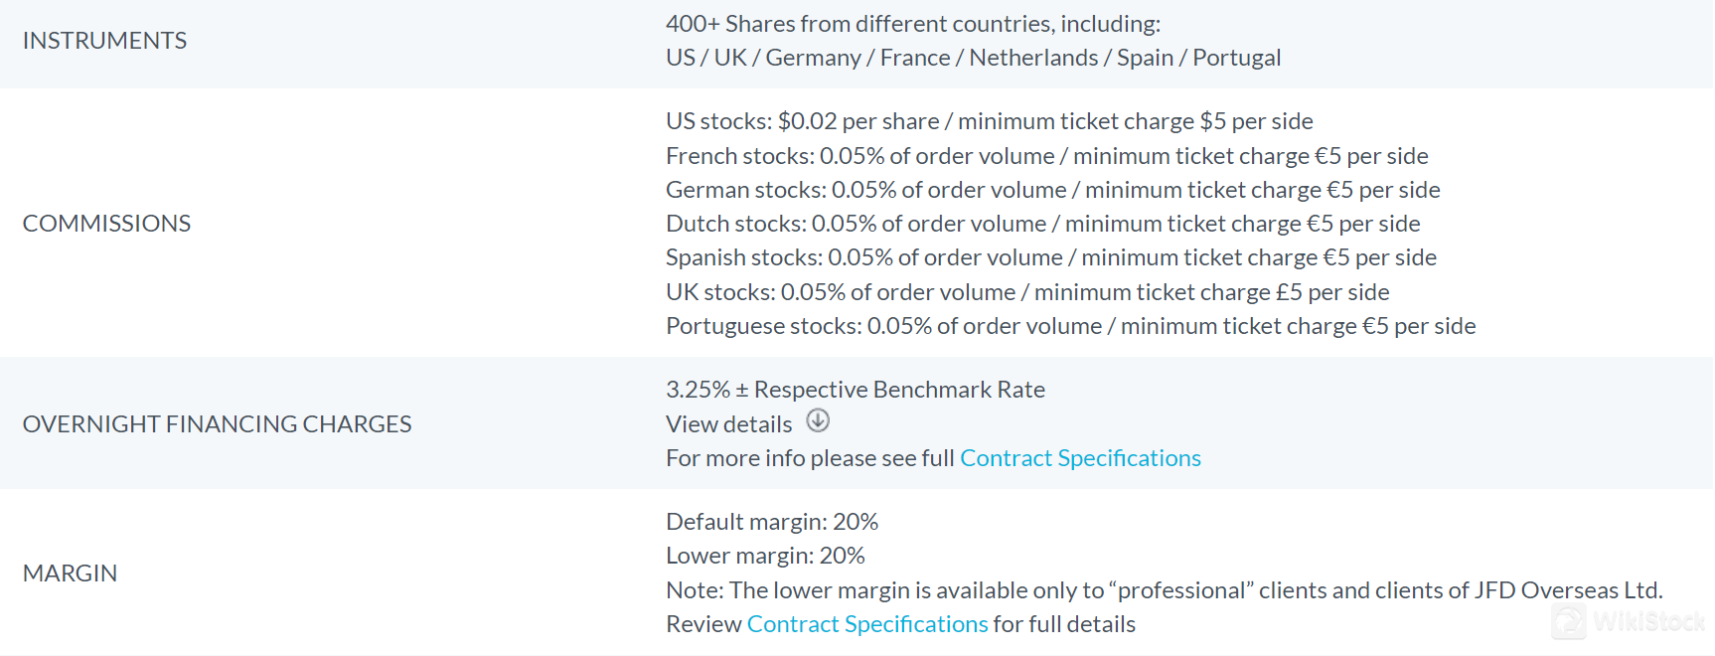Screen dimensions: 1715x656
Task: Click the circled down-arrow icon beside View details
Action: tap(818, 420)
